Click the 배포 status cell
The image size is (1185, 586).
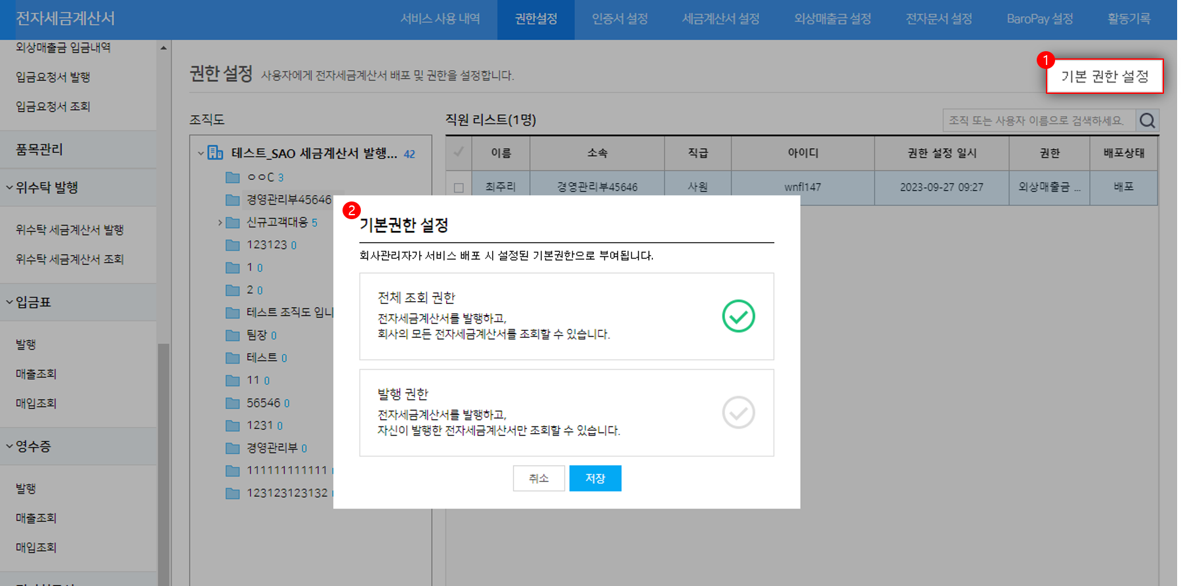point(1123,187)
